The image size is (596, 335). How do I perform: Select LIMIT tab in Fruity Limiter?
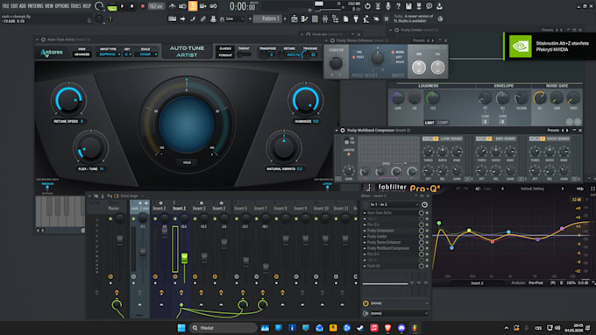tap(429, 123)
